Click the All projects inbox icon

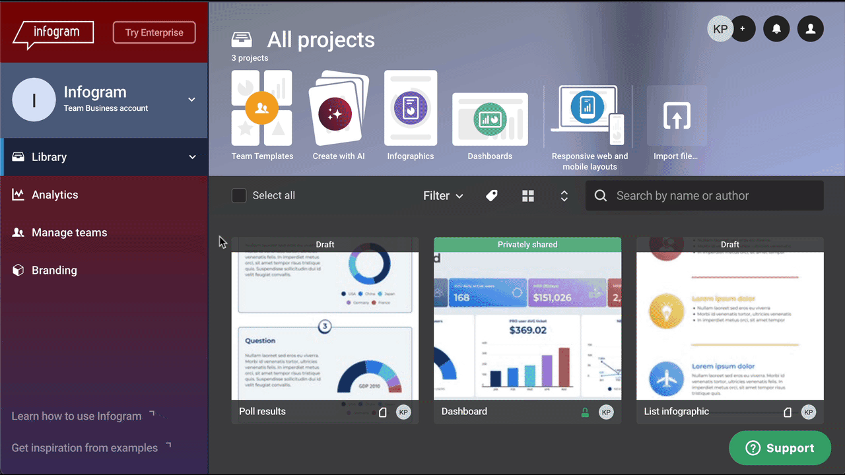coord(242,40)
